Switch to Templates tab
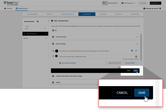Screen dimensions: 166x111 point(49,14)
